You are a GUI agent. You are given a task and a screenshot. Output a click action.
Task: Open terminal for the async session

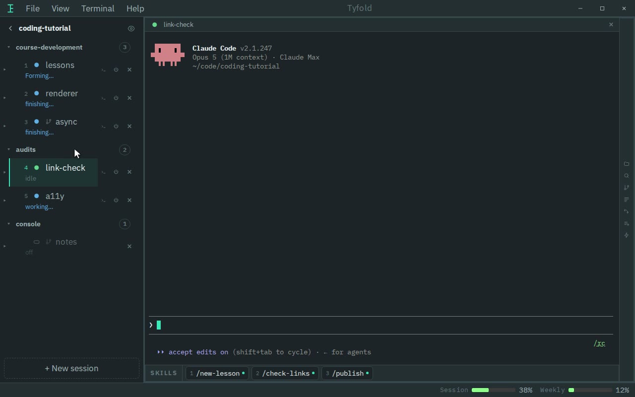point(103,127)
